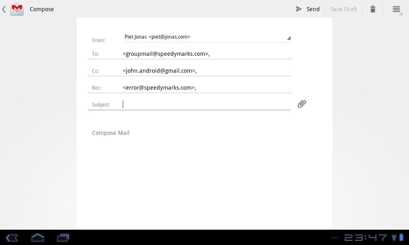Tap the trash icon to discard draft
409x245 pixels.
(x=373, y=9)
